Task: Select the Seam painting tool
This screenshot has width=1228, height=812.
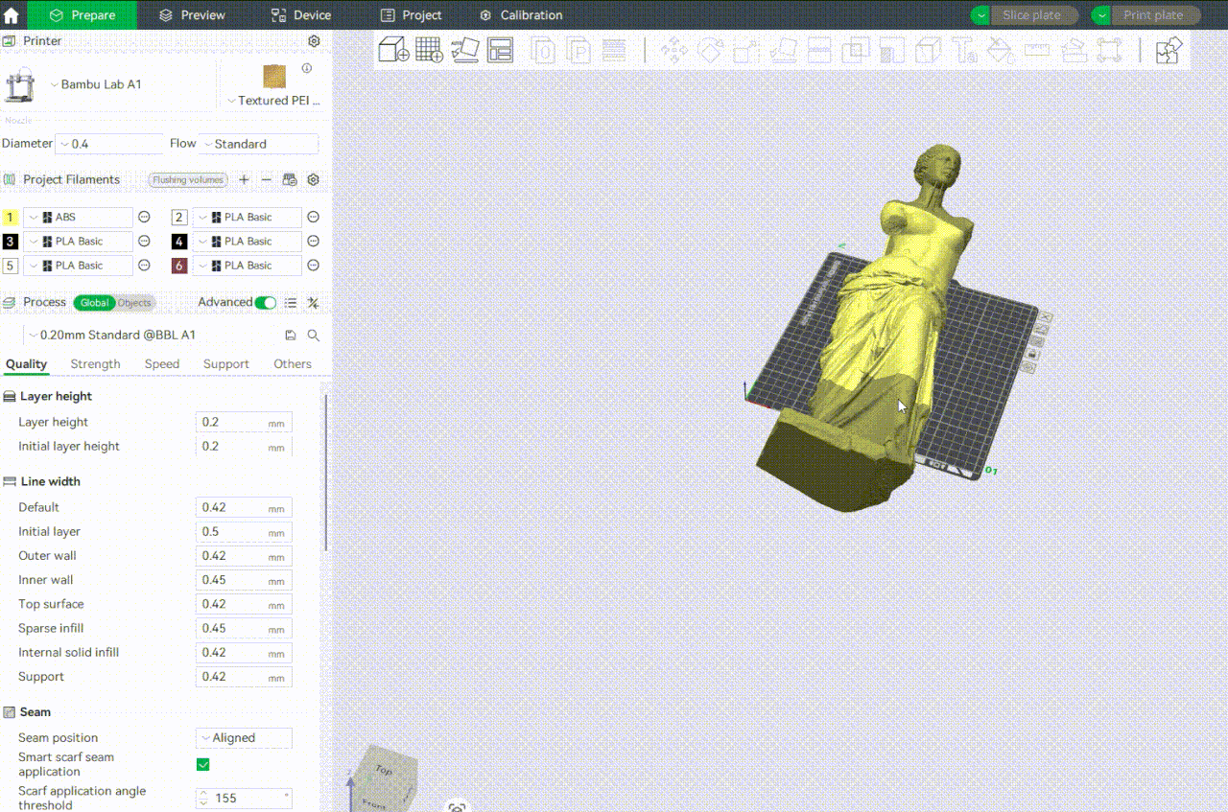Action: pyautogui.click(x=928, y=50)
